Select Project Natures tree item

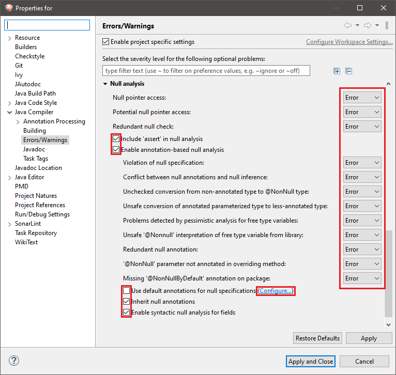(x=36, y=196)
